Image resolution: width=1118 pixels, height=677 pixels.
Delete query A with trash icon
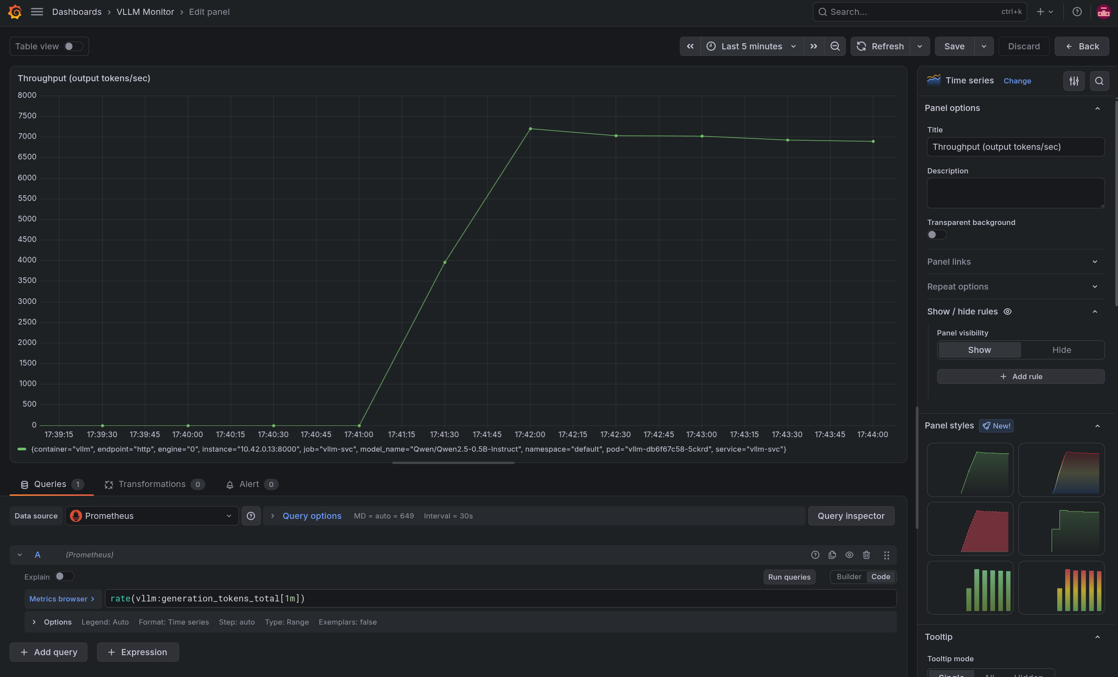click(866, 555)
